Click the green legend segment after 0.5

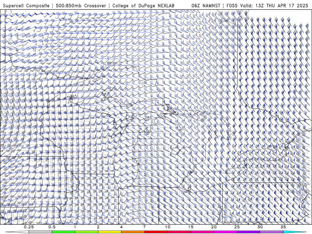tap(64, 232)
